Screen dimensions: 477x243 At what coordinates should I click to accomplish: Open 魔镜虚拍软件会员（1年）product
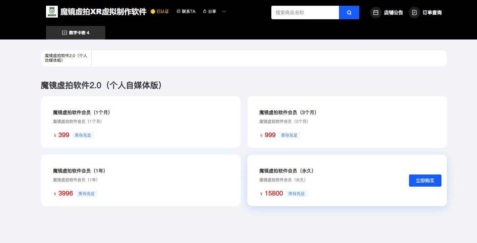pyautogui.click(x=140, y=180)
